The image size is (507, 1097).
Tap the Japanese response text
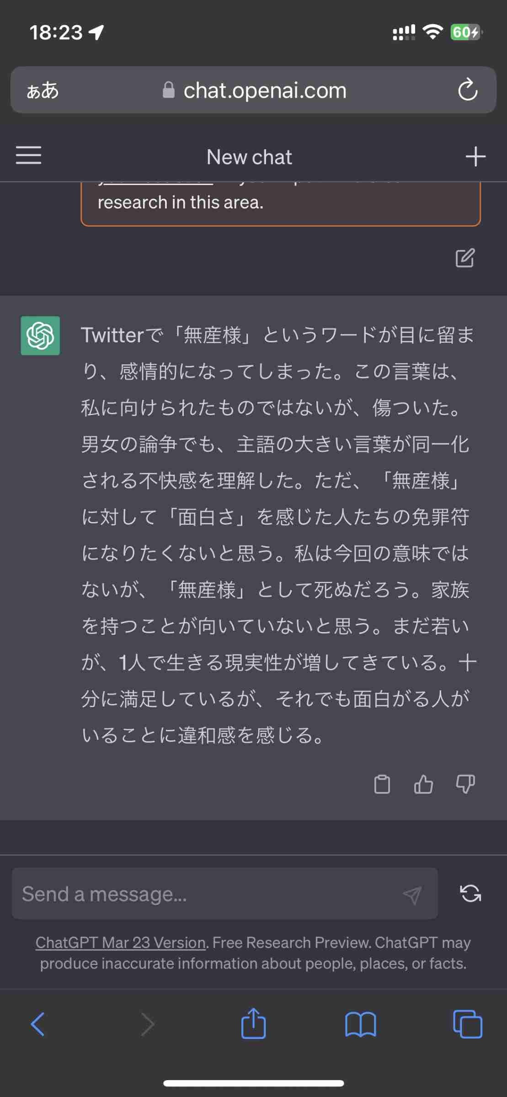(278, 535)
